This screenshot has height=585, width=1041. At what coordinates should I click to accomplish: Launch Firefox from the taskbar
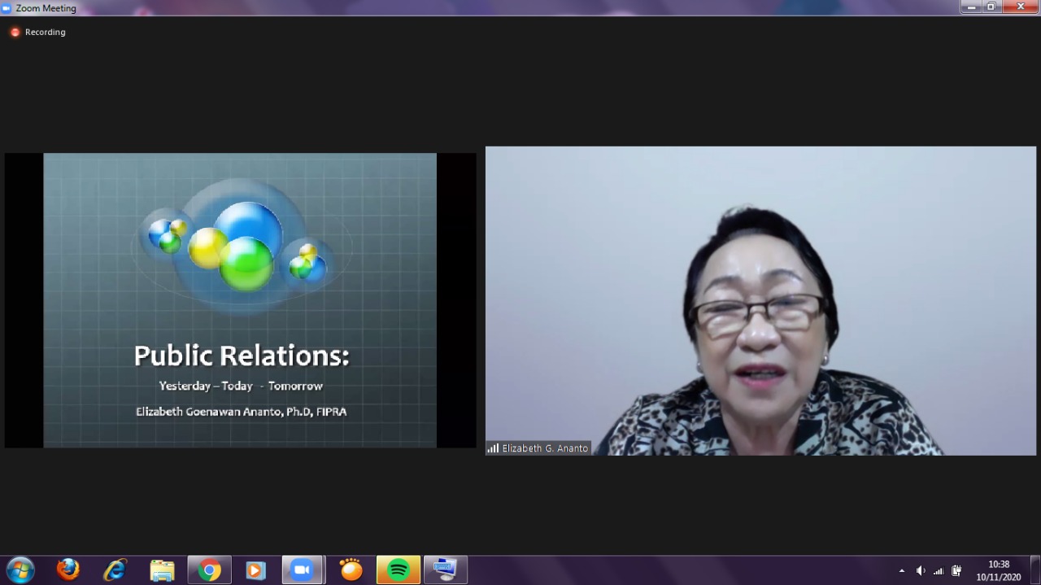coord(68,570)
